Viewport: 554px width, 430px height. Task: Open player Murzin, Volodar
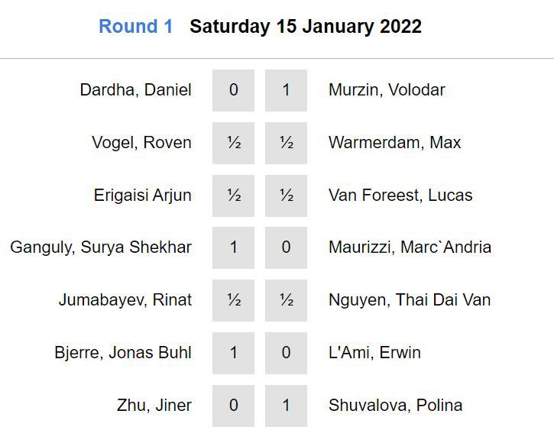(387, 90)
